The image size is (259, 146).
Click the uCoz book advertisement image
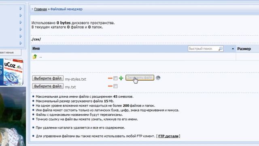[x=12, y=72]
